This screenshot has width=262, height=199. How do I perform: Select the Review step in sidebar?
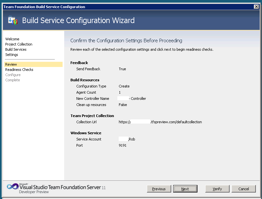point(11,64)
